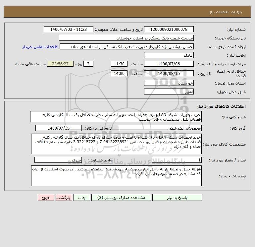Click the اطلاعات کالاهای مورد نیاز section heading
Viewport: 255px width, 247px height.
[221, 106]
